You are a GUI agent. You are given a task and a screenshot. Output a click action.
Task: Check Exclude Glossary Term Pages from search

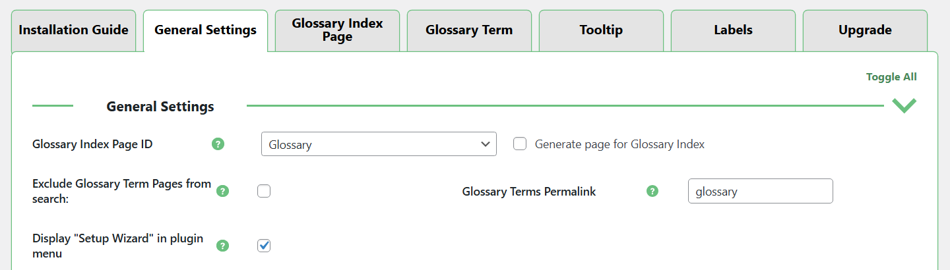264,191
